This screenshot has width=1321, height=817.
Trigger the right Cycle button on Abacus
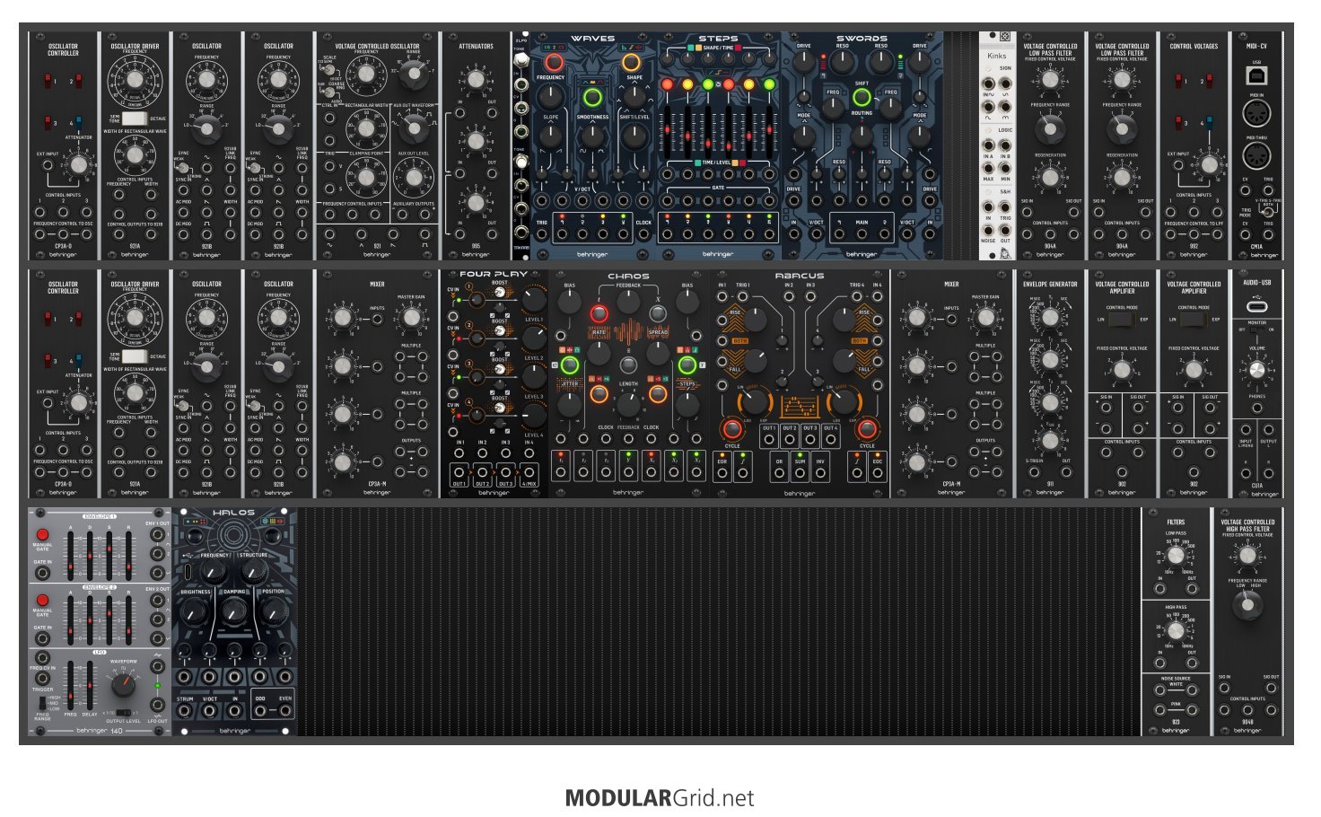click(867, 428)
